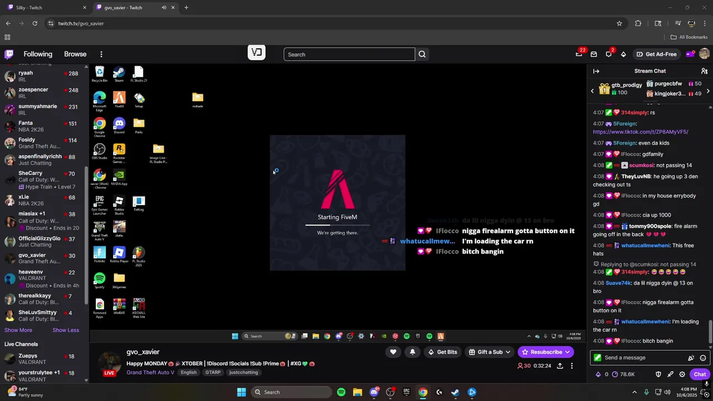Image resolution: width=713 pixels, height=401 pixels.
Task: Open the more options three-dot menu beside Browse
Action: 101,54
